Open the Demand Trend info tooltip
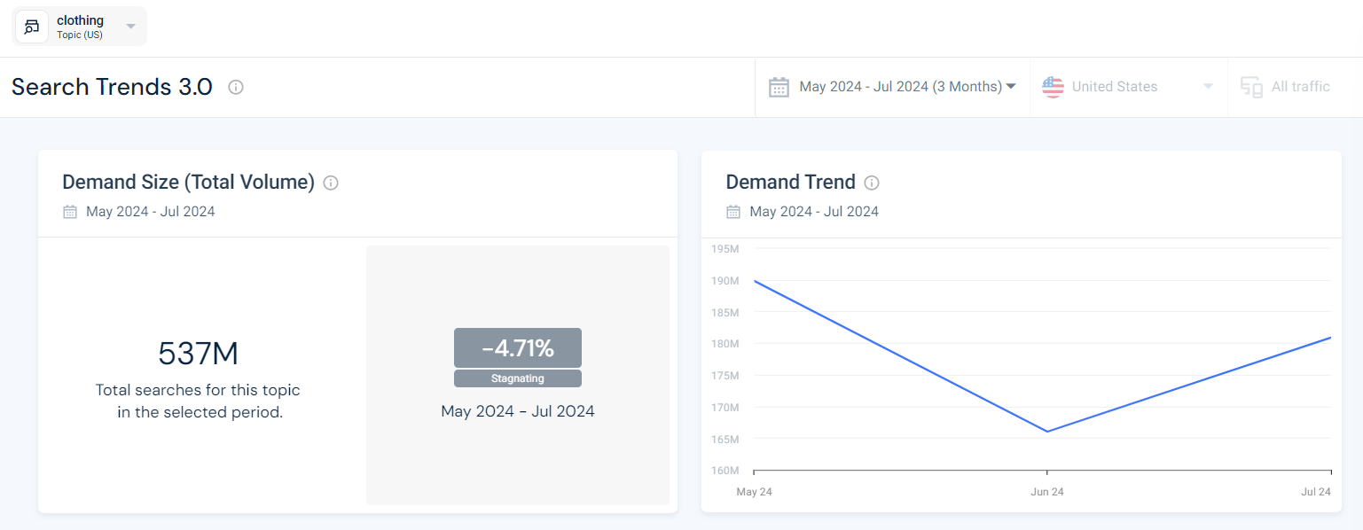This screenshot has height=530, width=1363. (872, 183)
